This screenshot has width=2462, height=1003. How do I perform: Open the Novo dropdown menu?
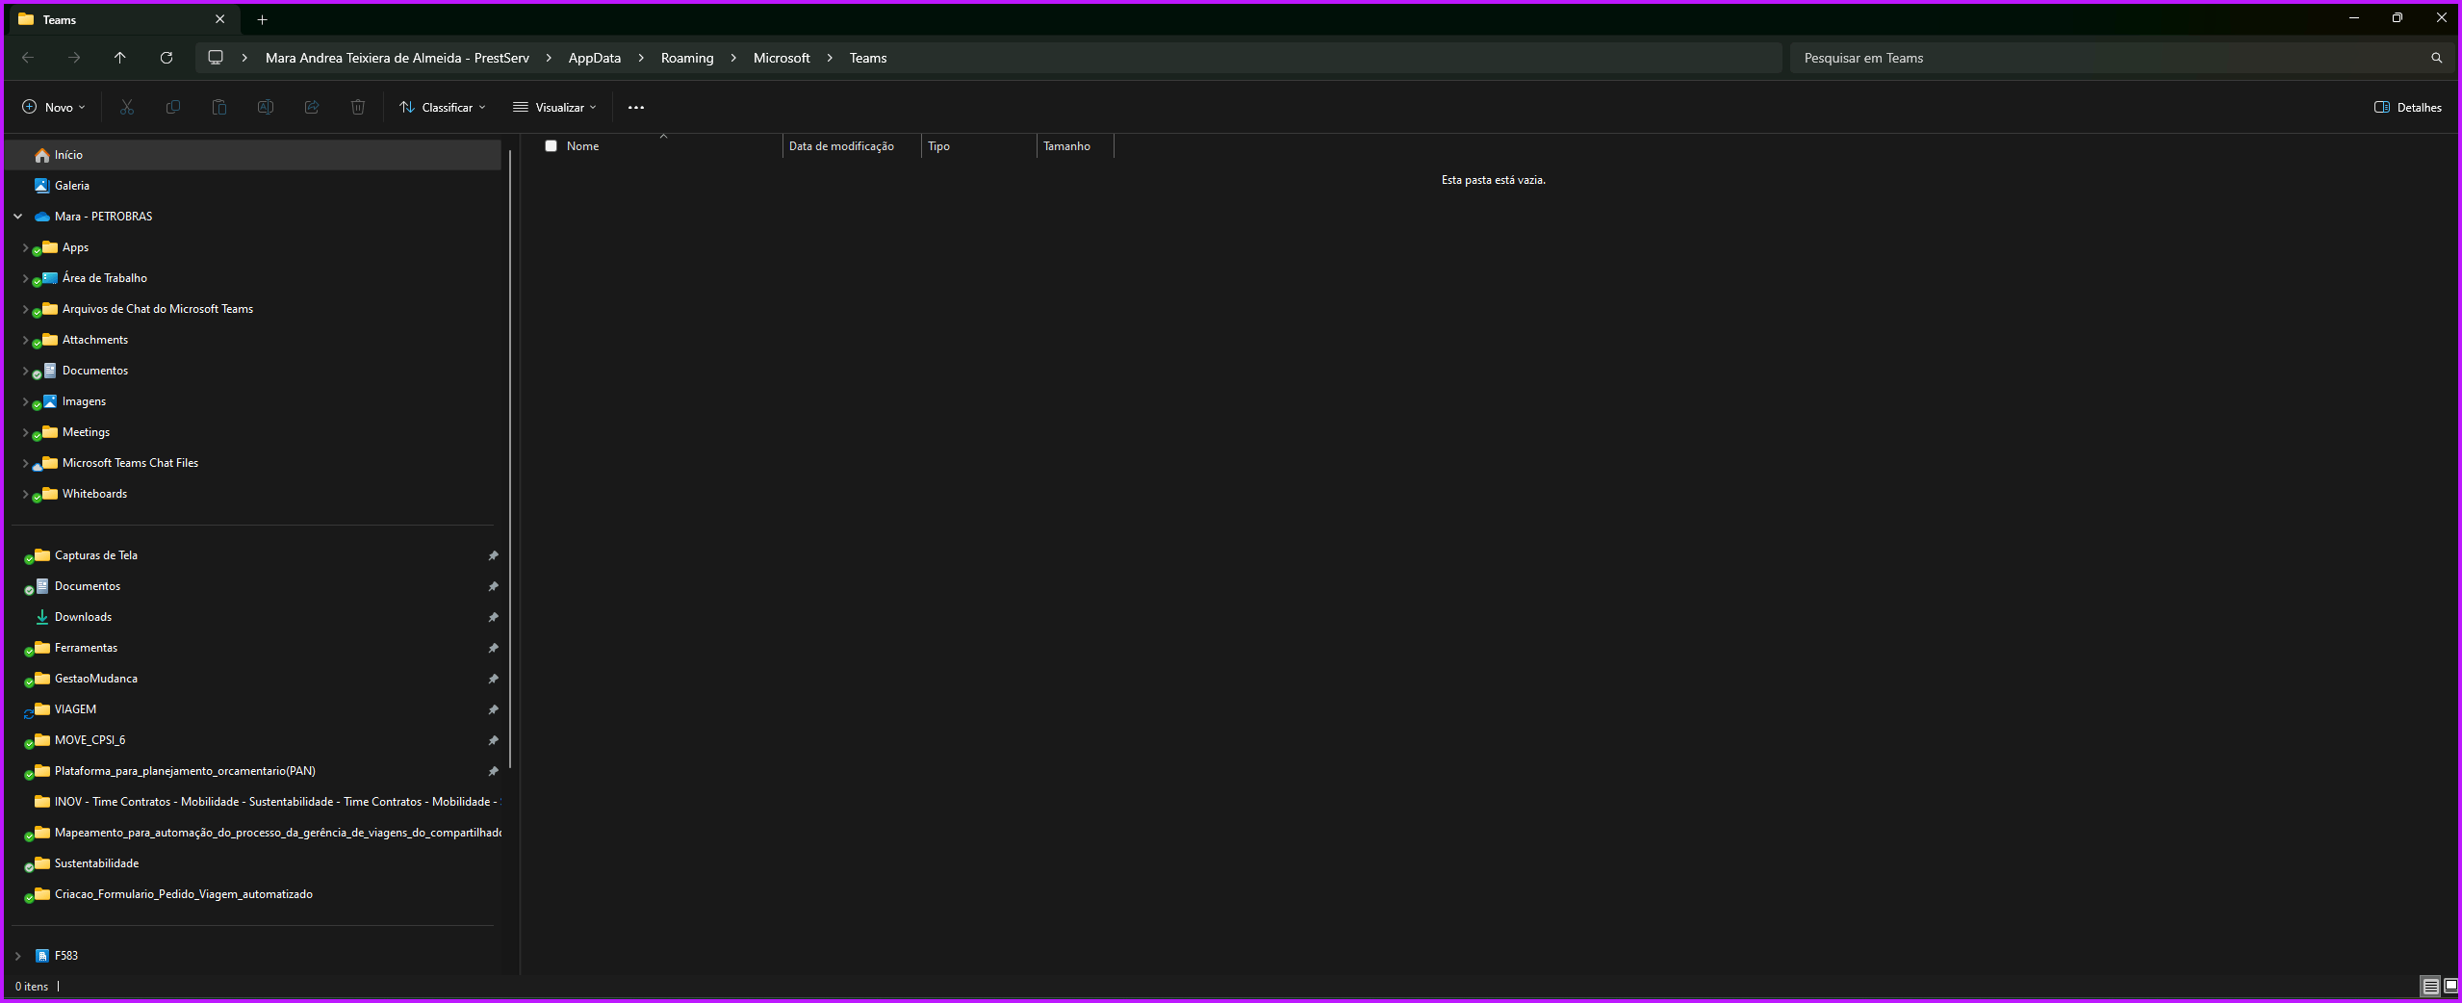point(54,107)
